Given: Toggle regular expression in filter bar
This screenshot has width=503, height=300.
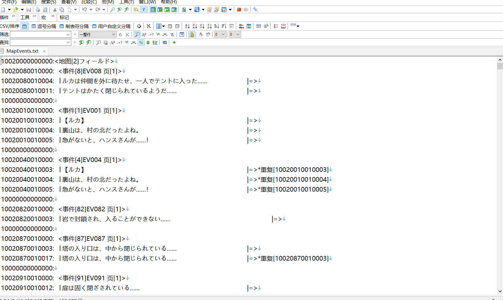Looking at the screenshot, I should click(x=151, y=34).
